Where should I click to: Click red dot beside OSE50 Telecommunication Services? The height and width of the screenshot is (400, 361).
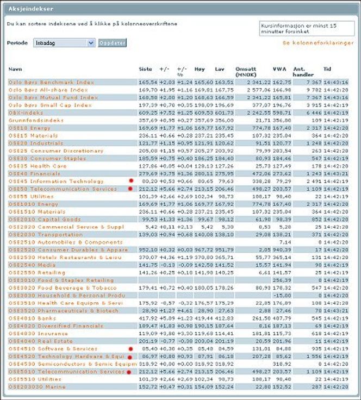pyautogui.click(x=130, y=189)
